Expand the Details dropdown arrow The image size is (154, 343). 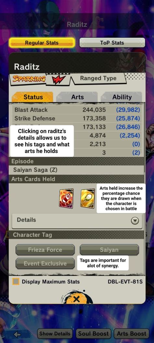pos(135,221)
